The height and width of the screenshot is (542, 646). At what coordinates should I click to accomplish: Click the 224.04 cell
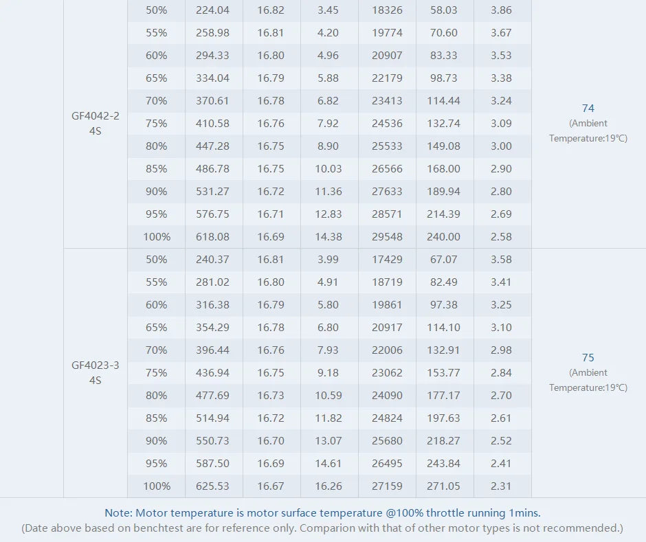point(212,10)
